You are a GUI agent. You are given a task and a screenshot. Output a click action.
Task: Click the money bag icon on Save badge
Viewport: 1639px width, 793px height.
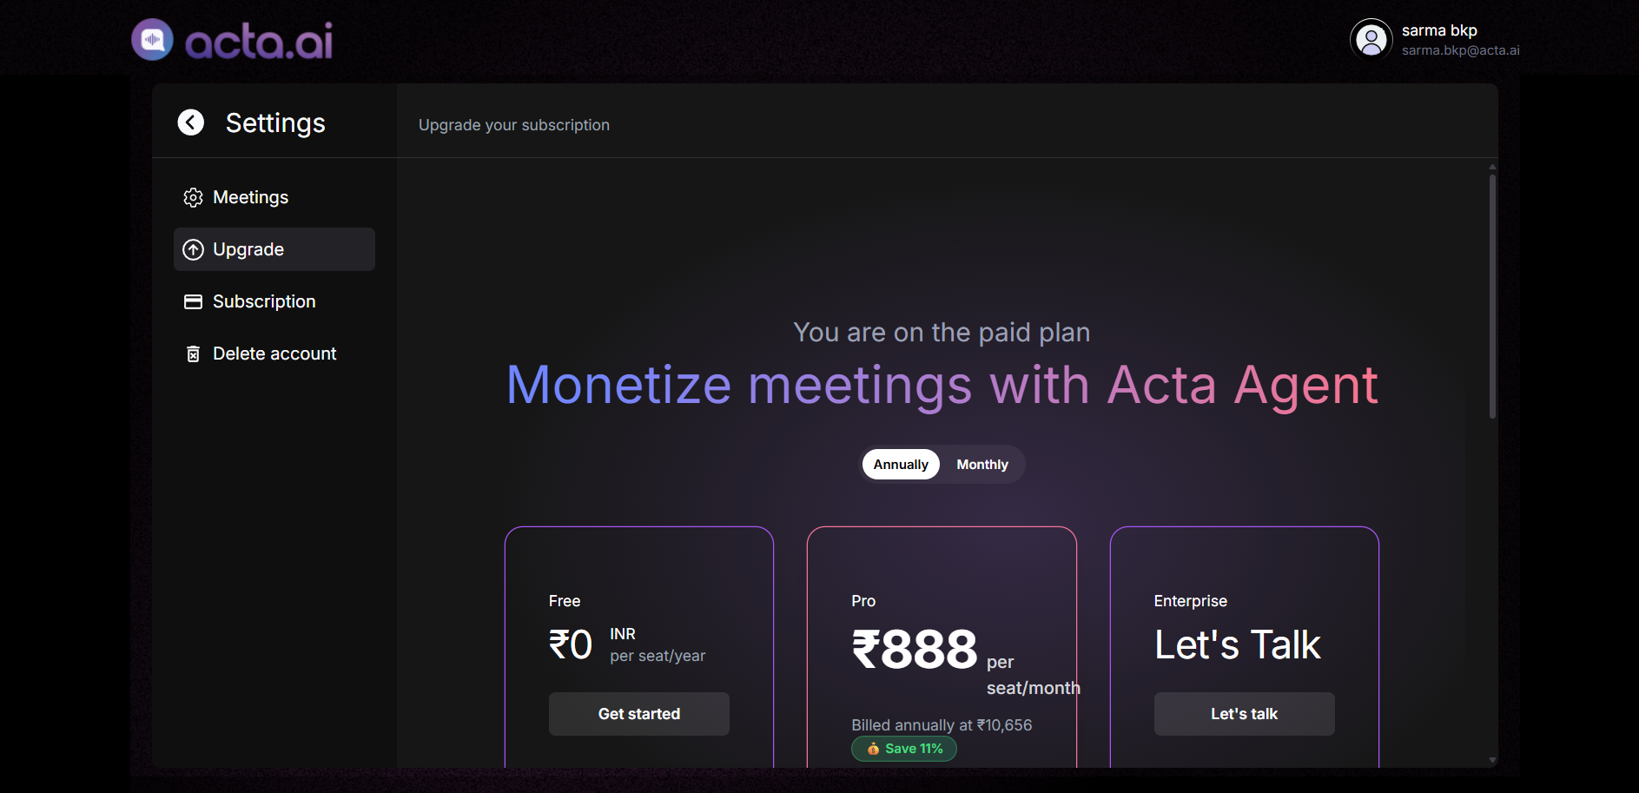click(873, 749)
